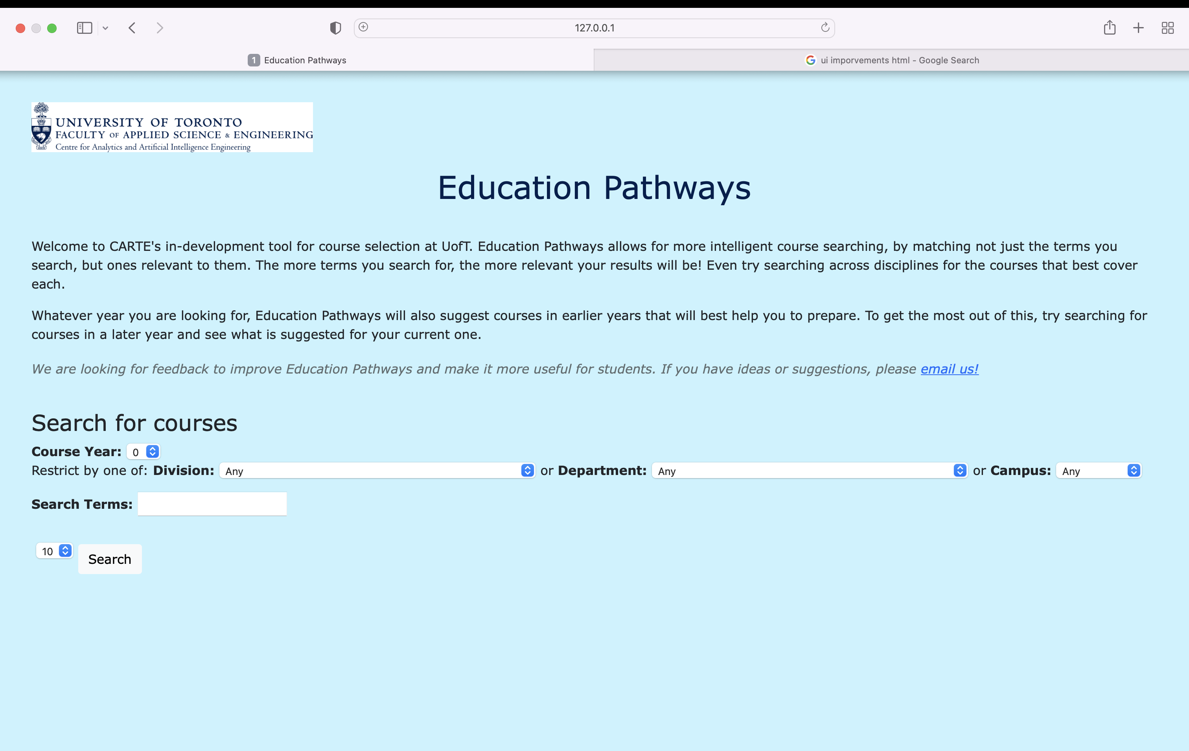Open the Share button in toolbar

point(1110,28)
